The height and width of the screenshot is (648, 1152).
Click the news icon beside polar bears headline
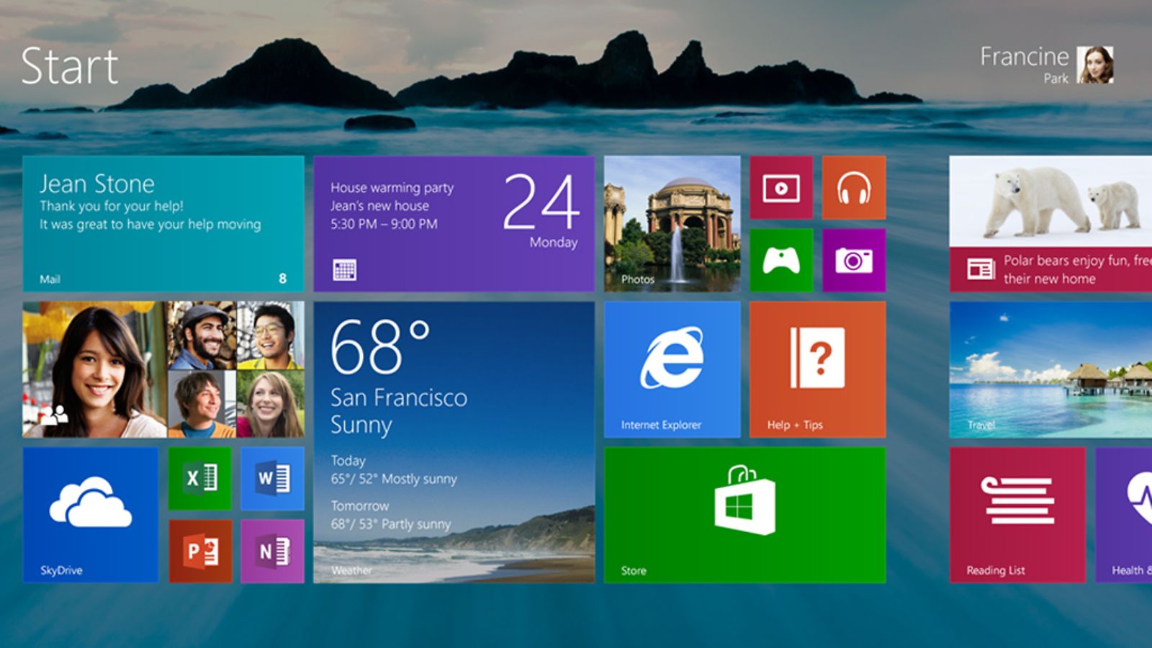pyautogui.click(x=981, y=269)
